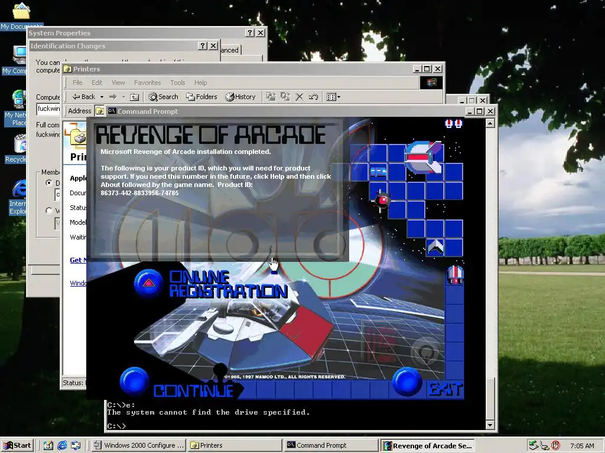Switch to the Command Prompt taskbar button
The image size is (605, 453).
331,445
